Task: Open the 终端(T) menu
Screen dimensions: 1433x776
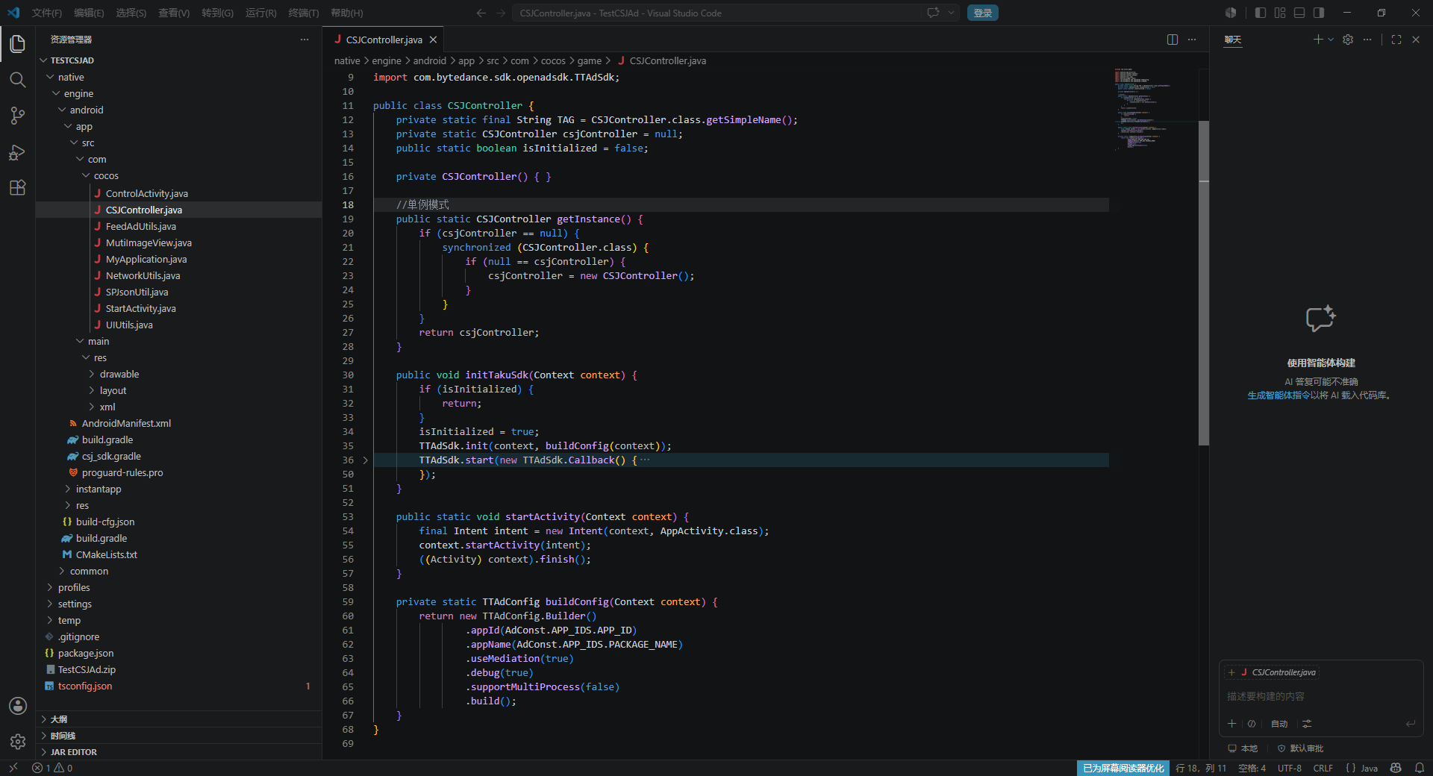Action: pos(304,13)
